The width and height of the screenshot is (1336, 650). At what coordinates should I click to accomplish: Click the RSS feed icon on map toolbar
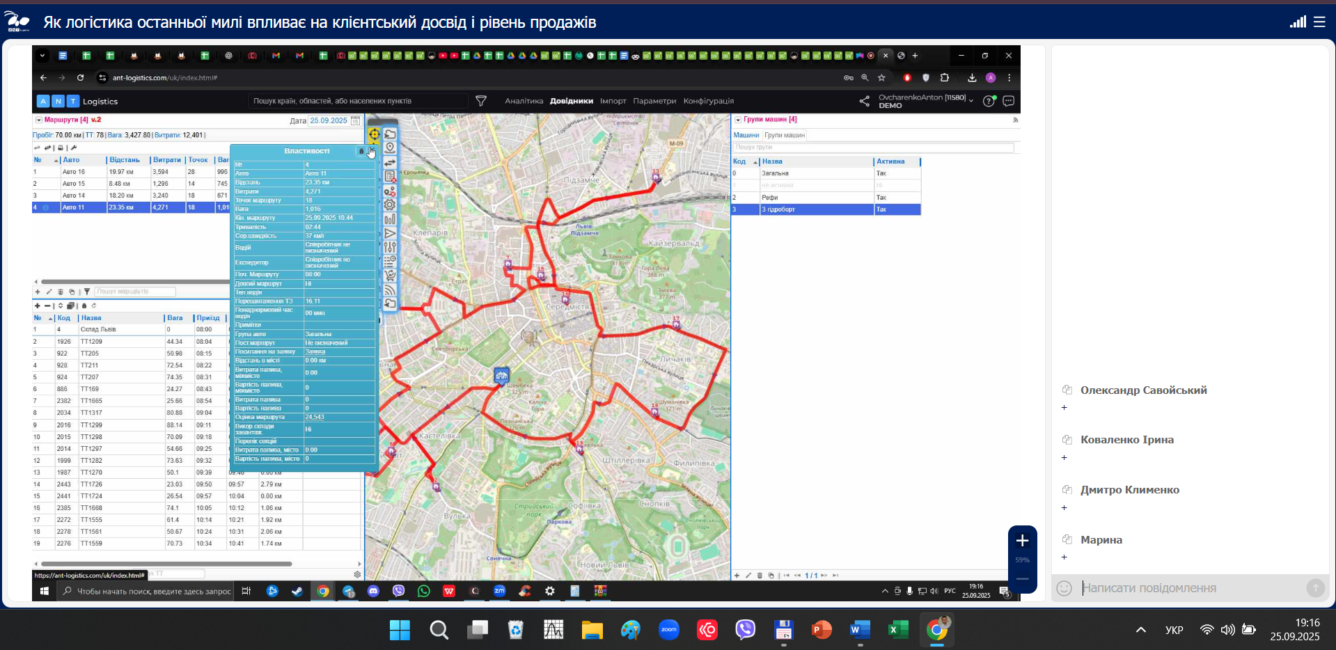click(x=390, y=290)
